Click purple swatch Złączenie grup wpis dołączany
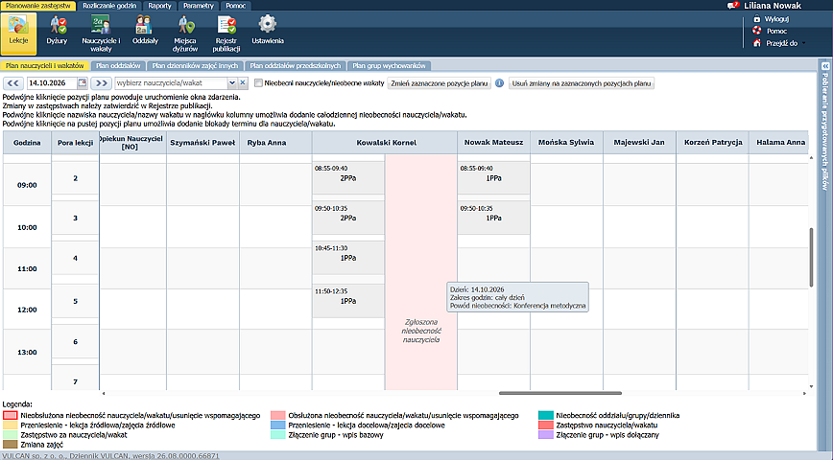 click(x=546, y=434)
